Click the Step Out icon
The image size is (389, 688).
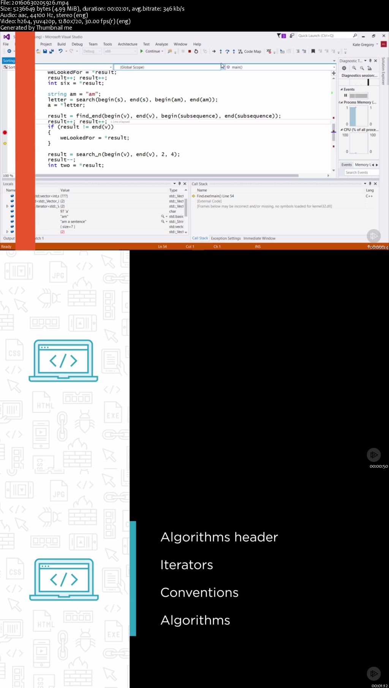pyautogui.click(x=234, y=51)
